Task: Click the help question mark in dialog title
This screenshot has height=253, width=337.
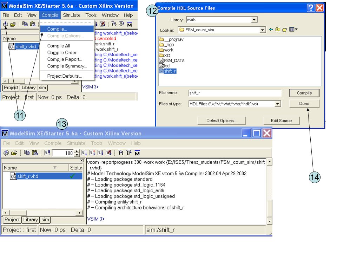Action: coord(311,8)
